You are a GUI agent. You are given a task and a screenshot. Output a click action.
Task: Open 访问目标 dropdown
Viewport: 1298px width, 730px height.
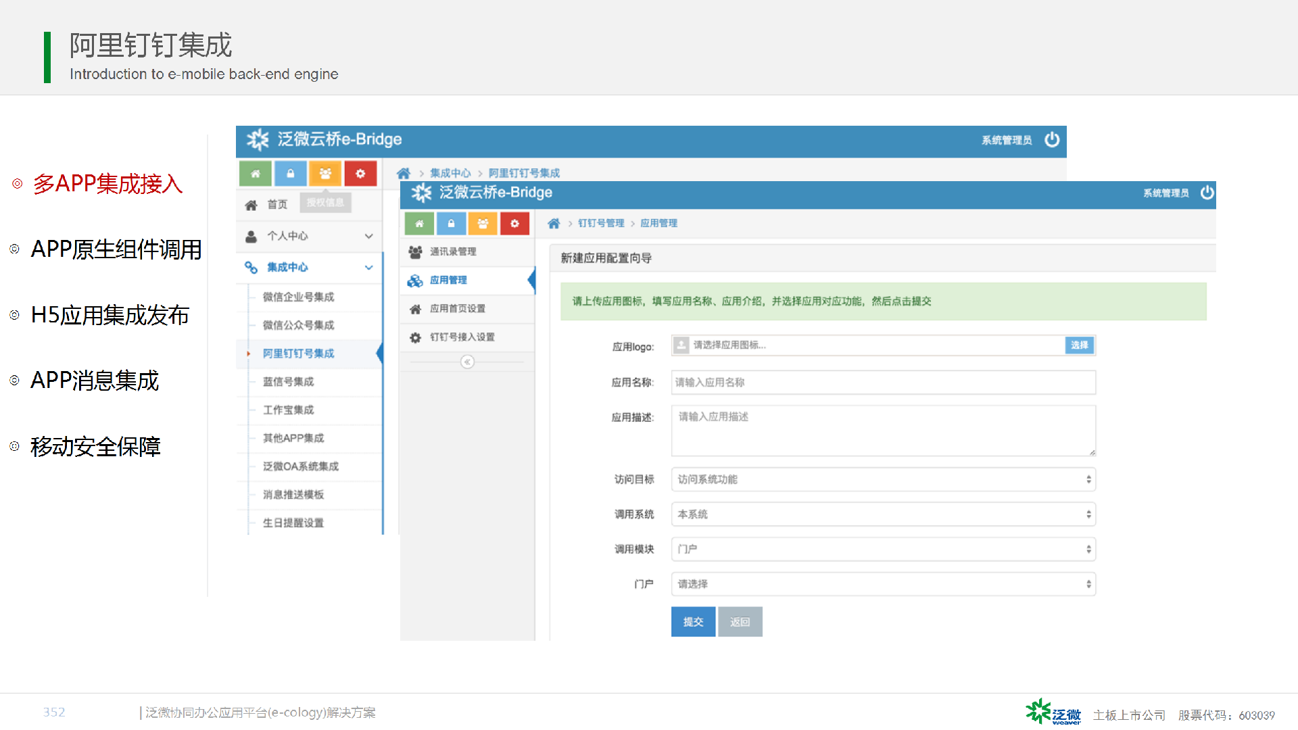click(x=883, y=479)
